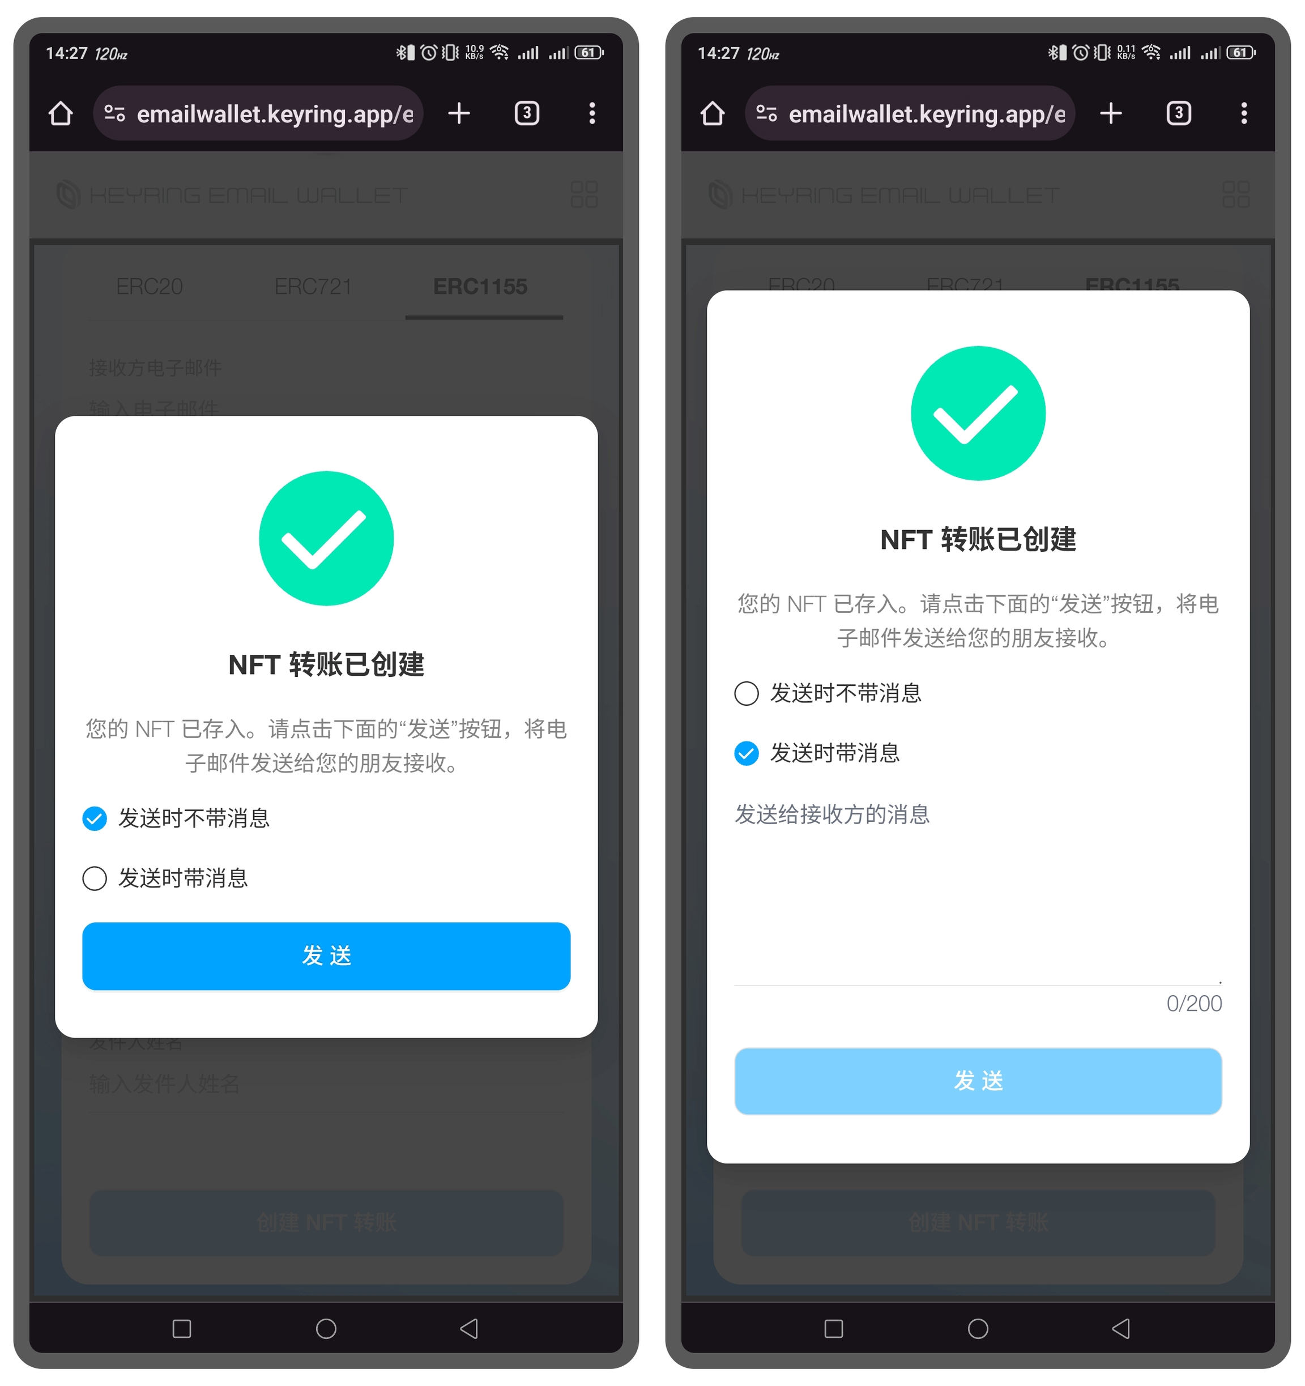The height and width of the screenshot is (1386, 1305).
Task: Tap left phone address bar URL
Action: click(x=275, y=114)
